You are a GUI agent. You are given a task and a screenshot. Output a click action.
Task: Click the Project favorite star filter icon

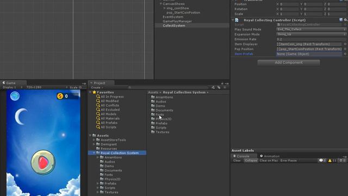pos(225,88)
